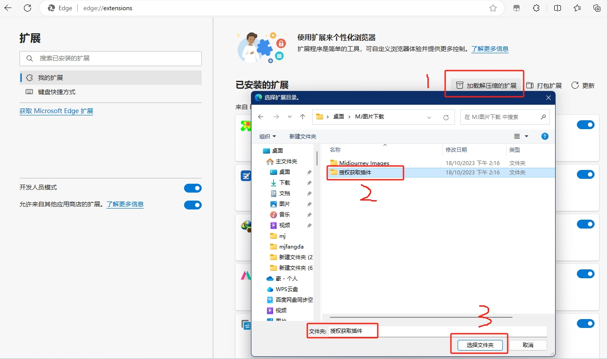
Task: Open the previous locations dropdown of path bar
Action: tap(429, 117)
